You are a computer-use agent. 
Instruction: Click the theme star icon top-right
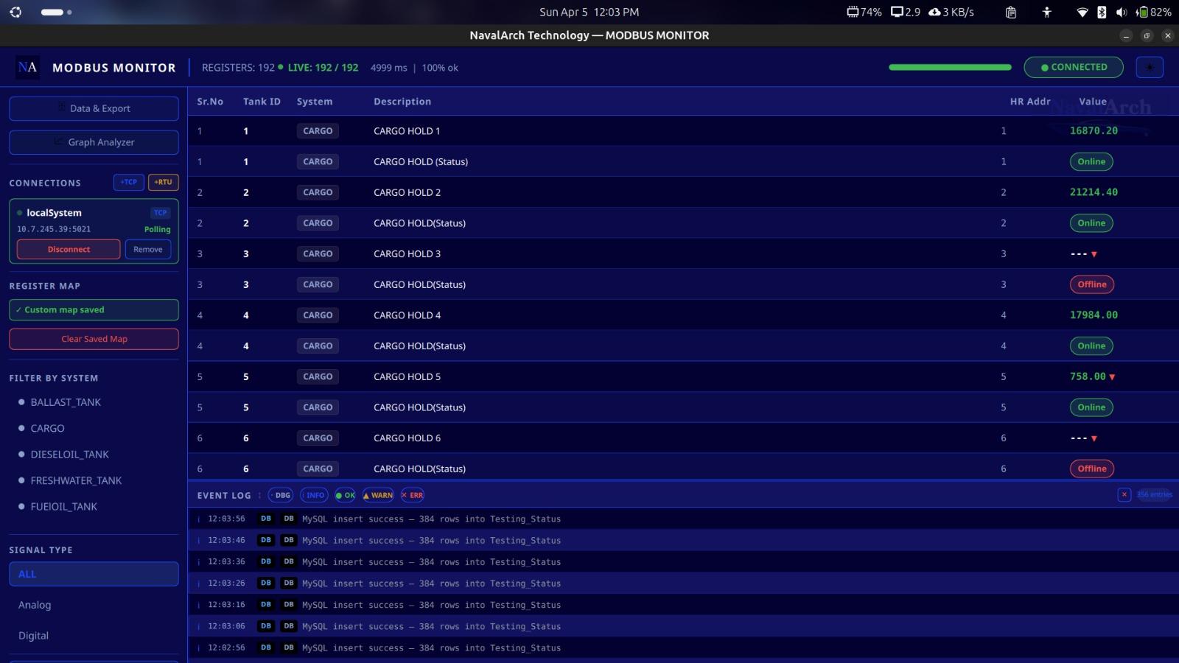[x=1149, y=67]
